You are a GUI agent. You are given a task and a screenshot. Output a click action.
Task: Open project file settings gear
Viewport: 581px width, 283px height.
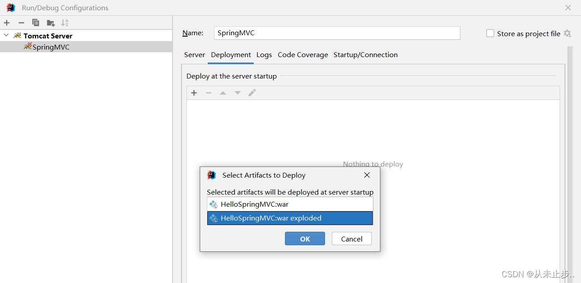point(567,33)
